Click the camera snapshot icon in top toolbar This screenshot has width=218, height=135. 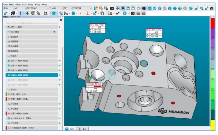(x=112, y=8)
